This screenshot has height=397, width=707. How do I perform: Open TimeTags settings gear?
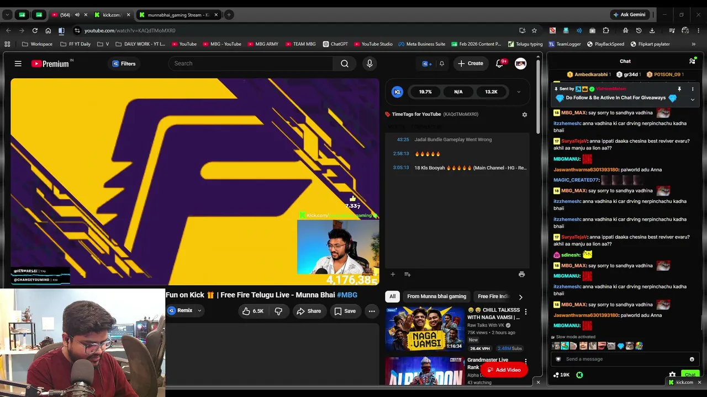(x=525, y=114)
